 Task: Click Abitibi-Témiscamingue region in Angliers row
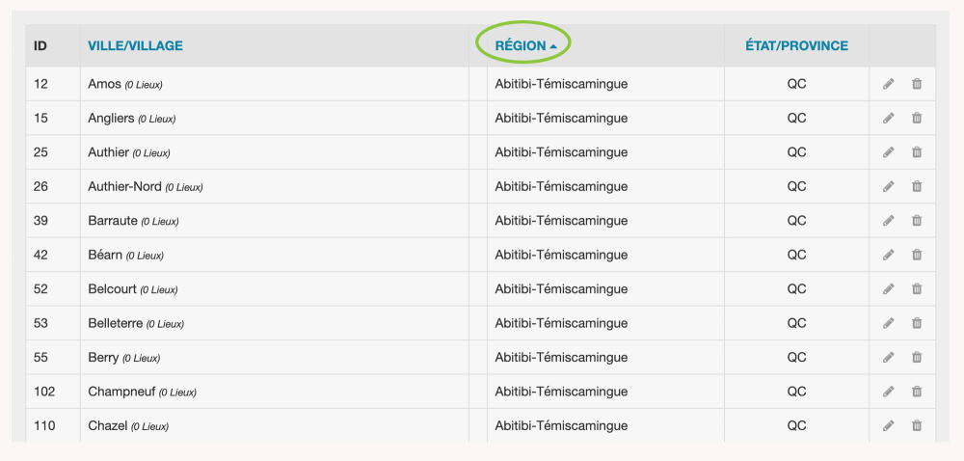click(561, 119)
